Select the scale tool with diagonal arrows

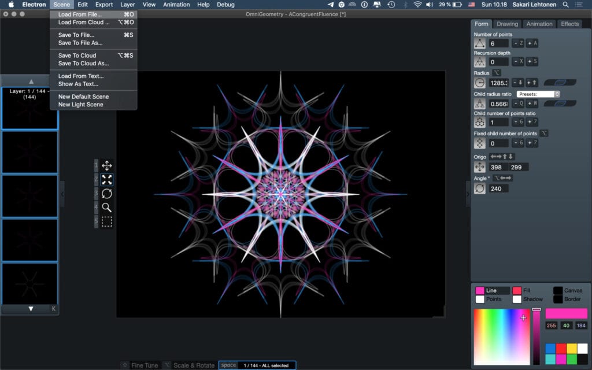pos(107,180)
